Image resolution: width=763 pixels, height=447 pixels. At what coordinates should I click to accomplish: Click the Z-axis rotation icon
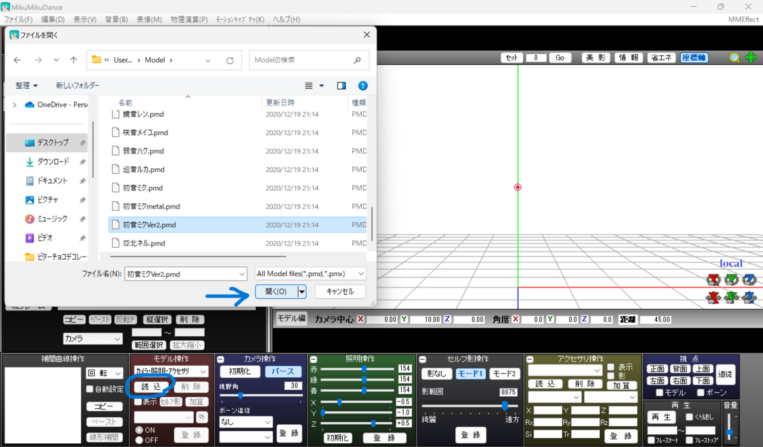[749, 279]
